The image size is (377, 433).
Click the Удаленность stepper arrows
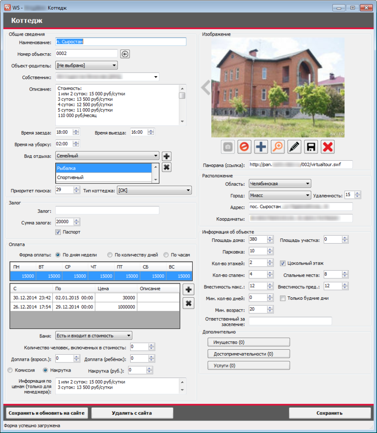pos(358,195)
